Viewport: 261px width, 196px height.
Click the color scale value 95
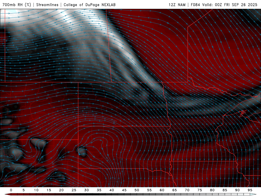pos(250,190)
